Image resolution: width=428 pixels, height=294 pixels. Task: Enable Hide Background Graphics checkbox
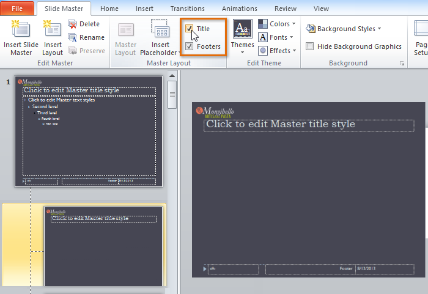(x=309, y=46)
